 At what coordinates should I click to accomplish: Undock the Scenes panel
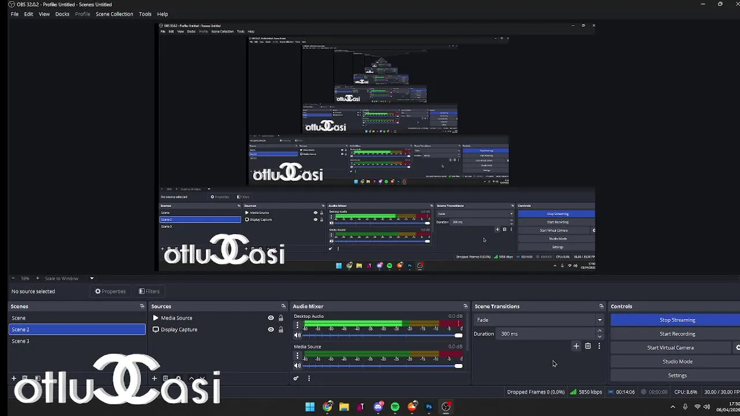(x=142, y=306)
